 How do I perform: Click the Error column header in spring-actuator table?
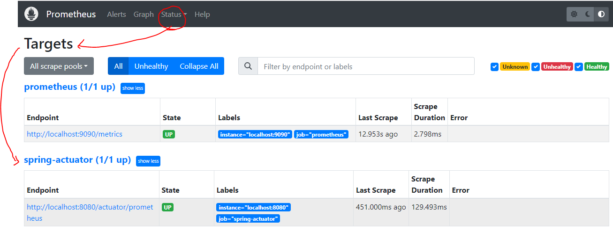461,190
